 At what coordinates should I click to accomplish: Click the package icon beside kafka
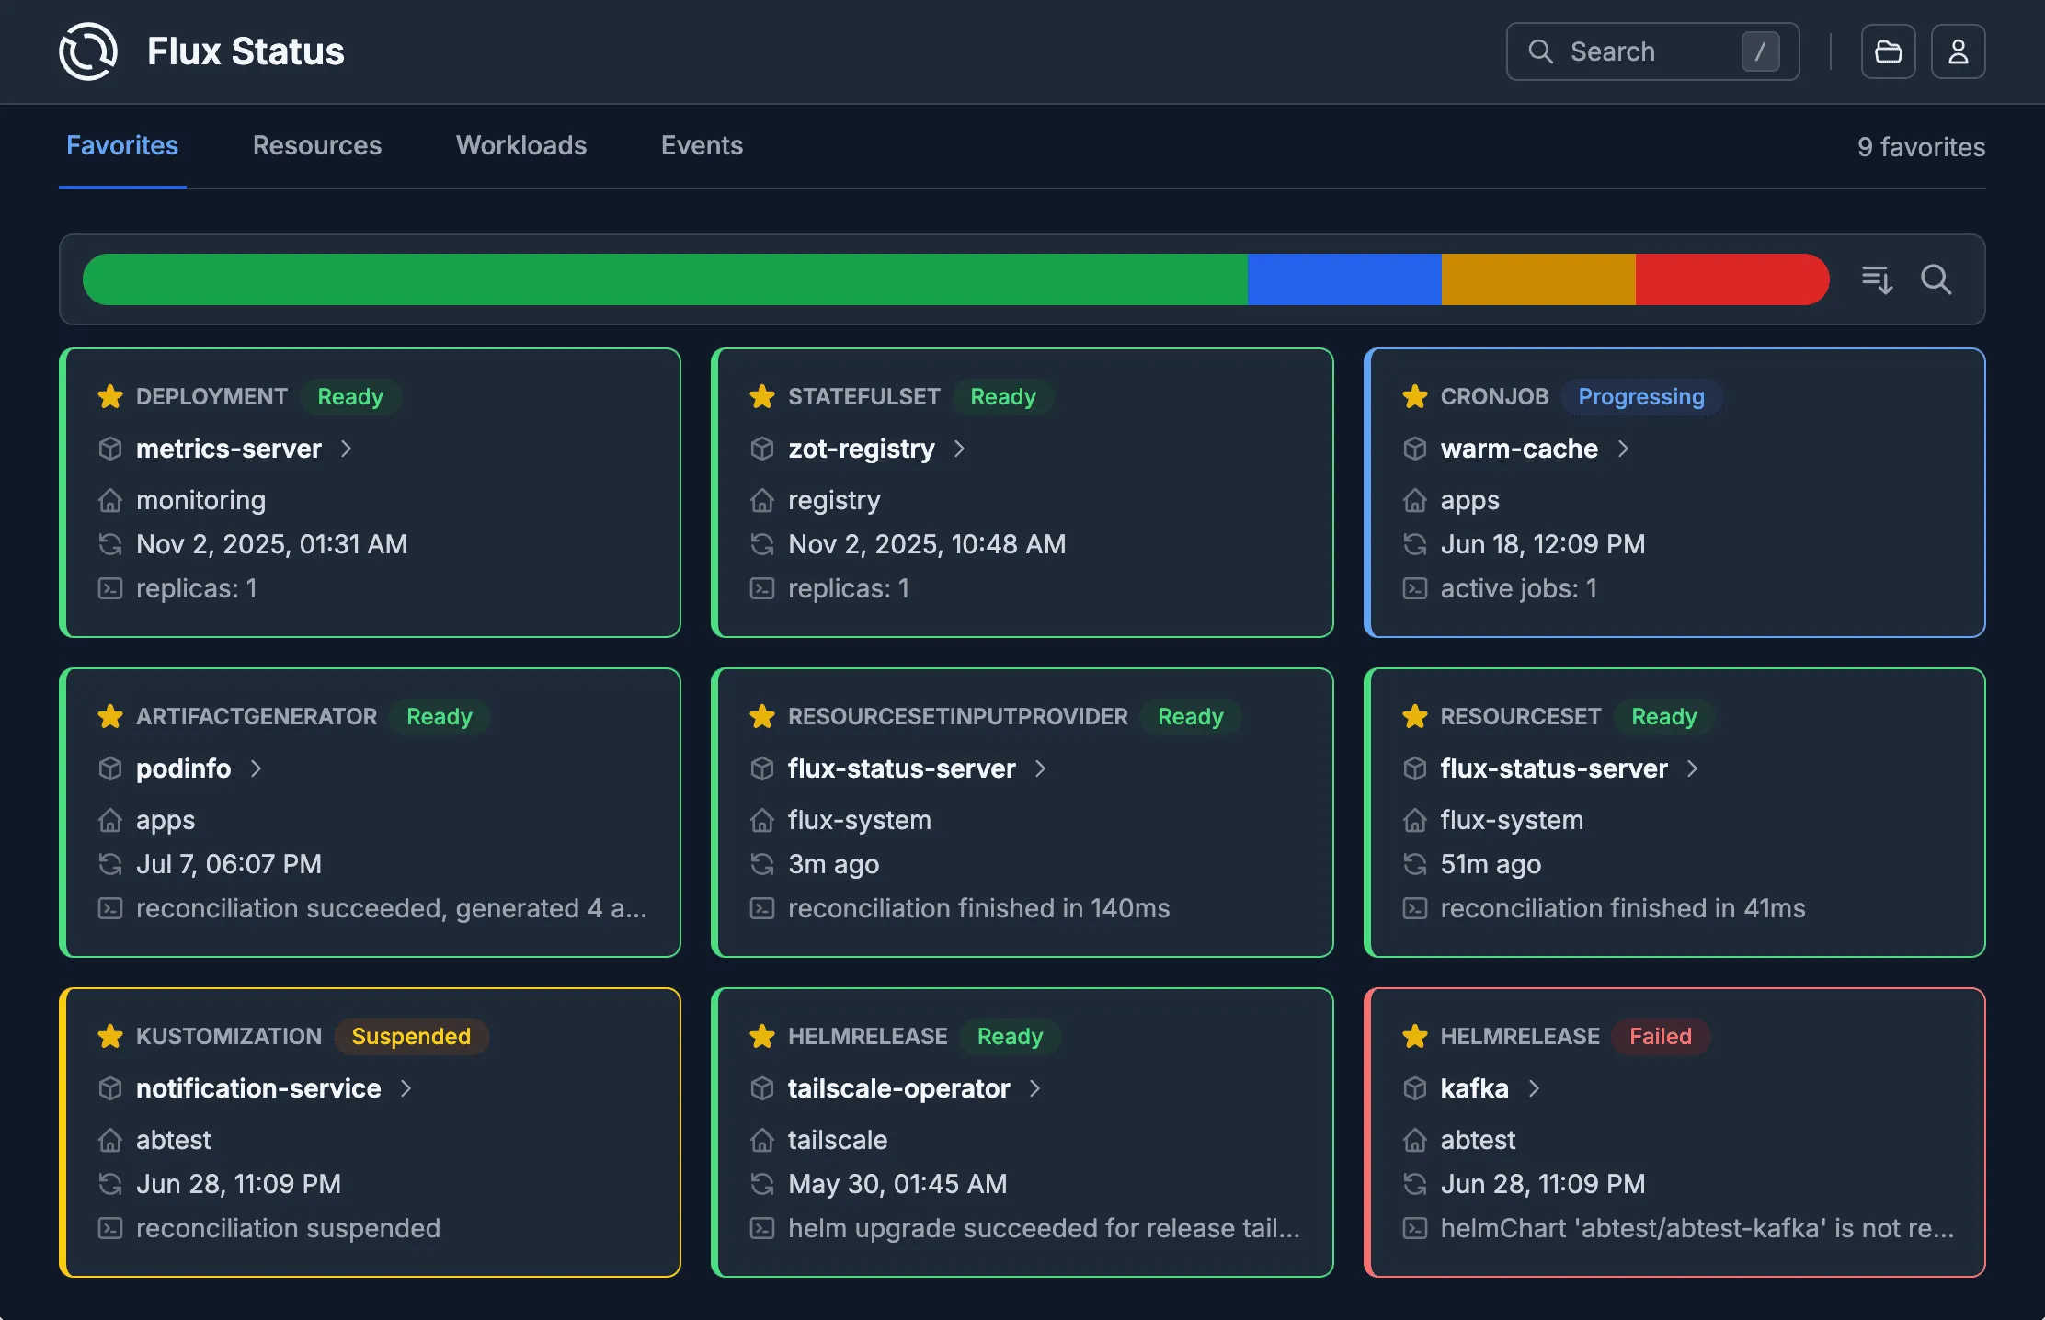1415,1088
